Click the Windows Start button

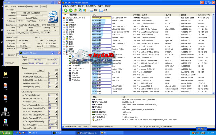pyautogui.click(x=7, y=133)
